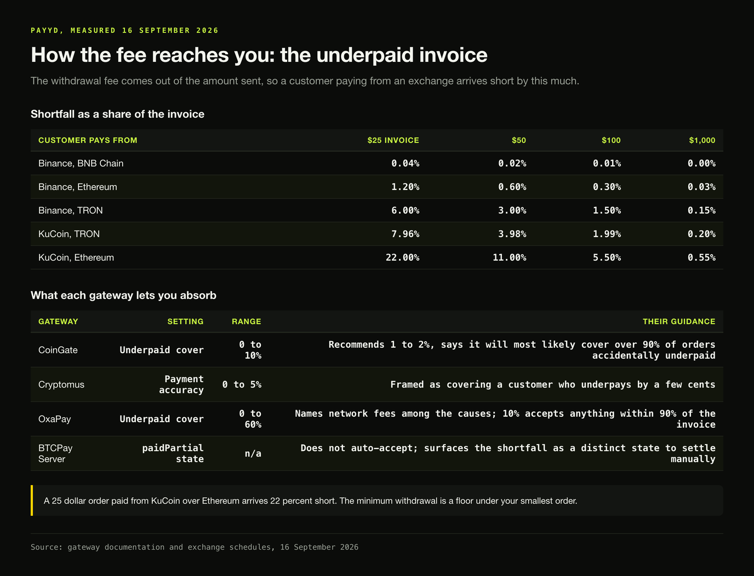Click the 'PAYYD, MEASURED 16 SEPTEMBER 2026' label
The height and width of the screenshot is (576, 754).
(x=124, y=30)
